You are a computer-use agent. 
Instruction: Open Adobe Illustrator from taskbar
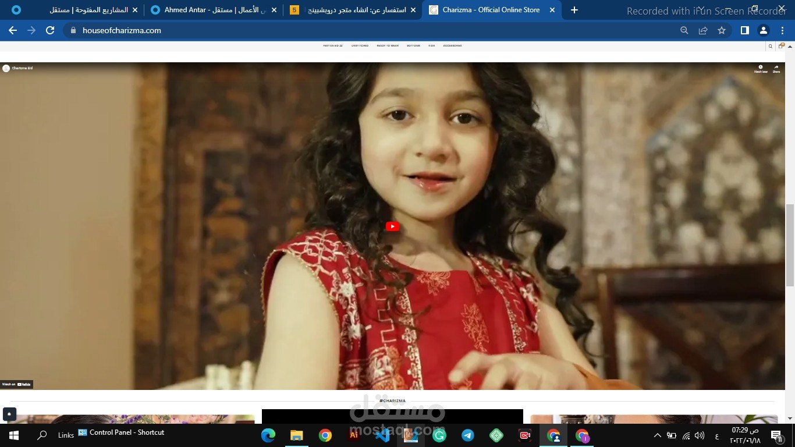(x=354, y=435)
